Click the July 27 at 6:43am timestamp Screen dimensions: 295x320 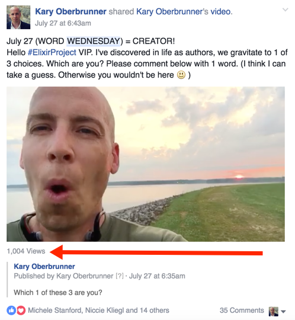[x=63, y=23]
